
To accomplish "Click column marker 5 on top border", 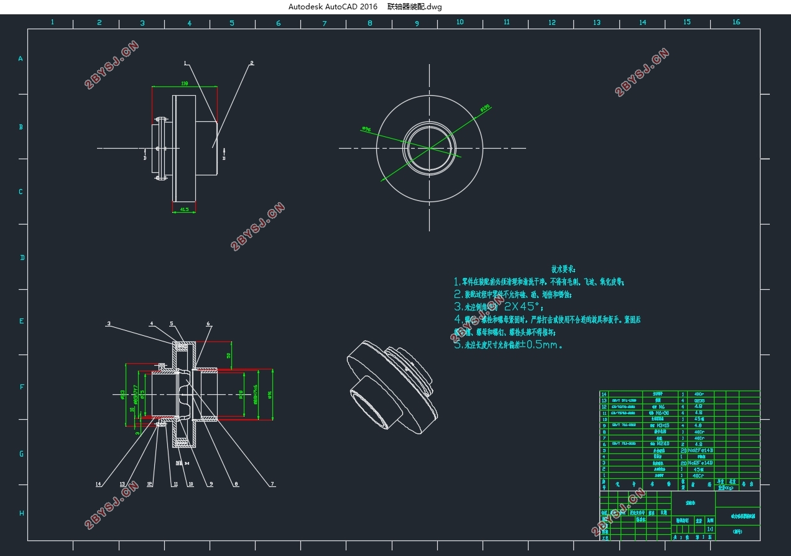I will (x=232, y=23).
